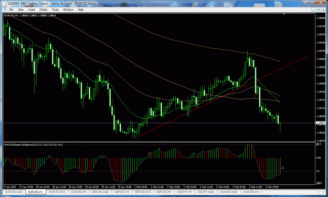The image size is (328, 197).
Task: Click the MACD Colored indicator label
Action: [x=34, y=145]
